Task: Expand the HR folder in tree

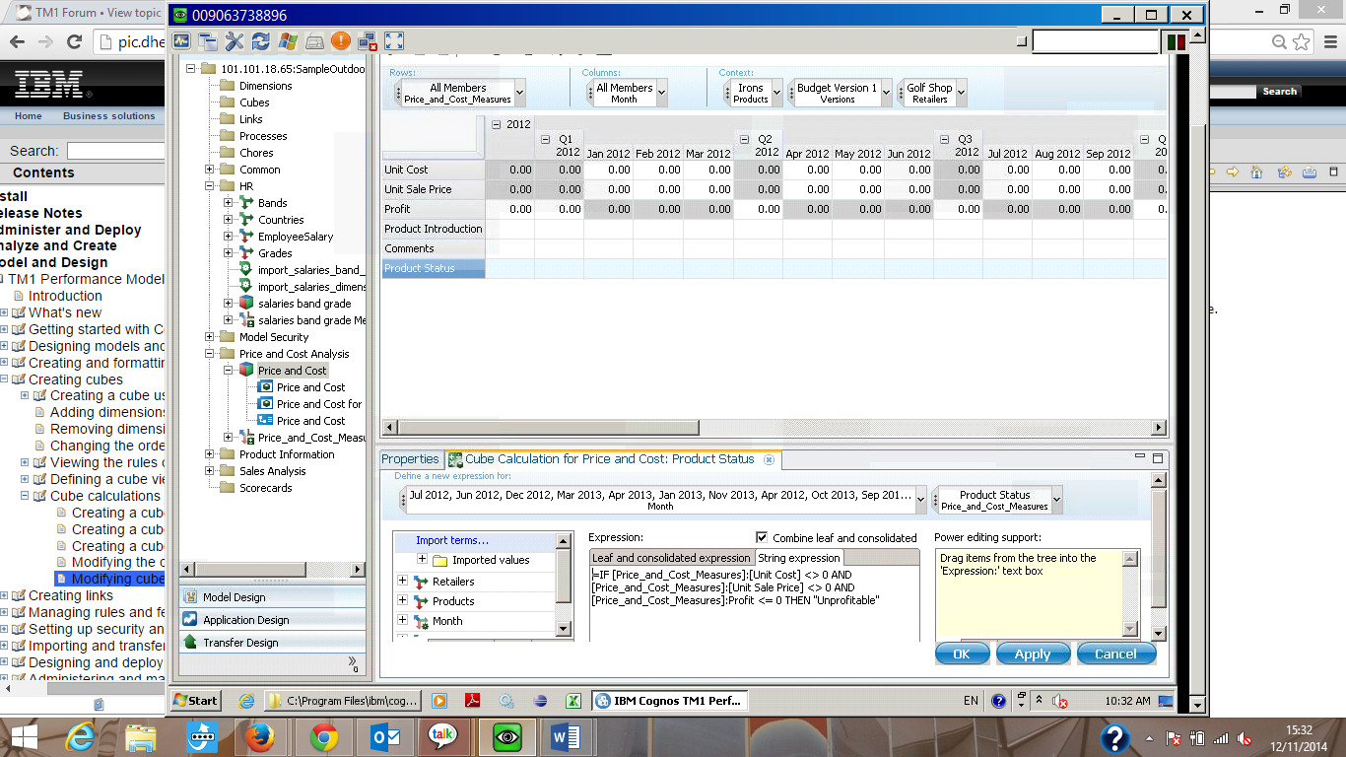Action: click(x=210, y=186)
